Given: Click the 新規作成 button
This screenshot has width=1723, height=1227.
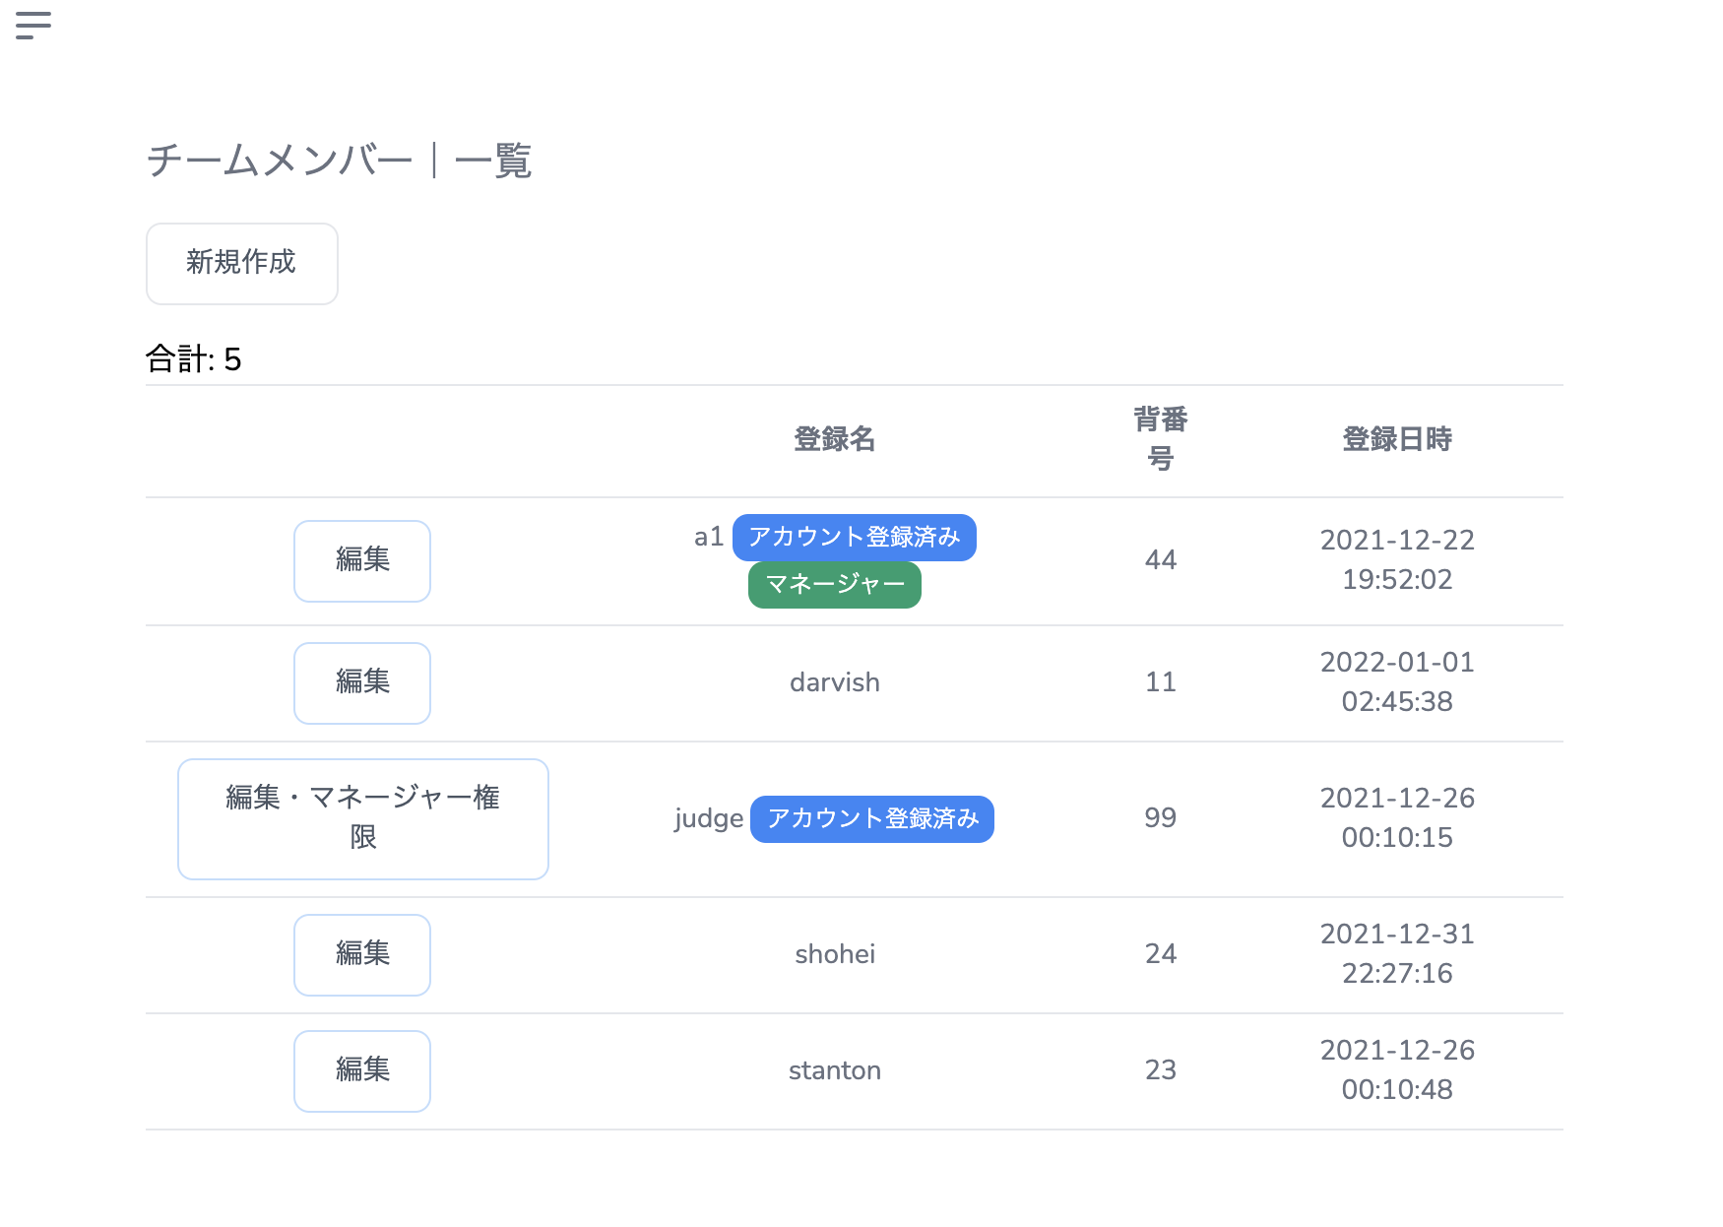Looking at the screenshot, I should [x=242, y=263].
